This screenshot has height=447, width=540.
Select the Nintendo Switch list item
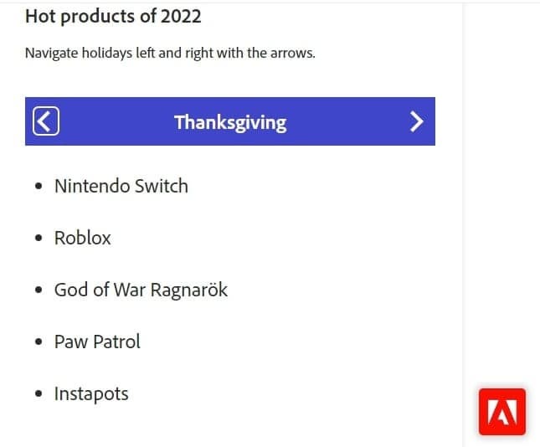pos(121,186)
